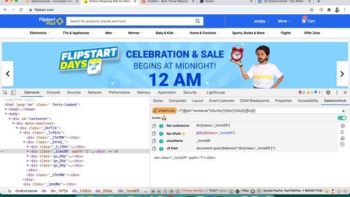Open the Offer Zone link

pos(312,33)
